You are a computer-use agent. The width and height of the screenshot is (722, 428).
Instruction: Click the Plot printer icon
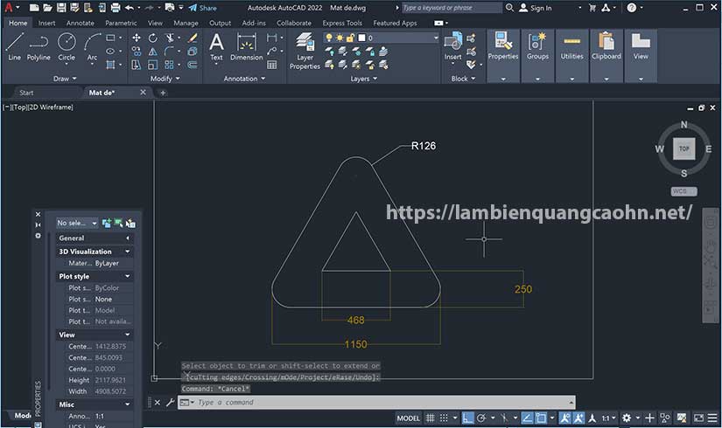tap(116, 8)
